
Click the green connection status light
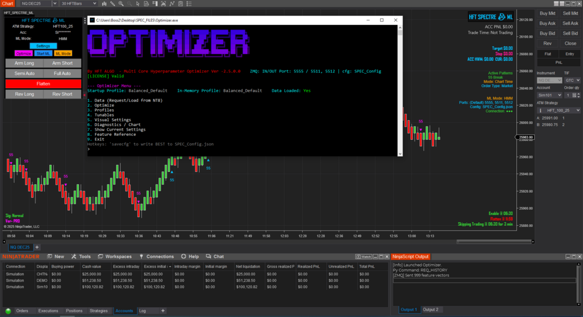(x=8, y=311)
